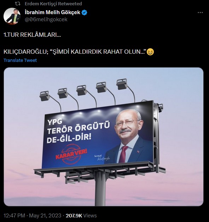
Task: Click the KILIÇDAROĞLU quote line
Action: point(75,52)
